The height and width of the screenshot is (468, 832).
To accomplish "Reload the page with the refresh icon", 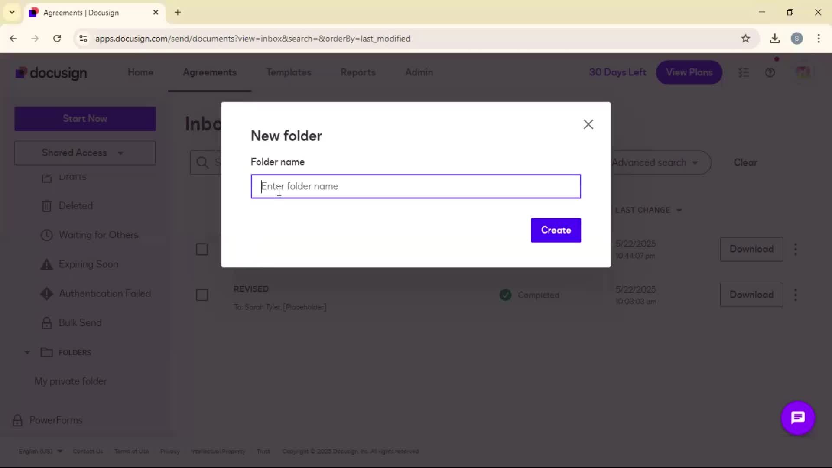I will [x=57, y=39].
